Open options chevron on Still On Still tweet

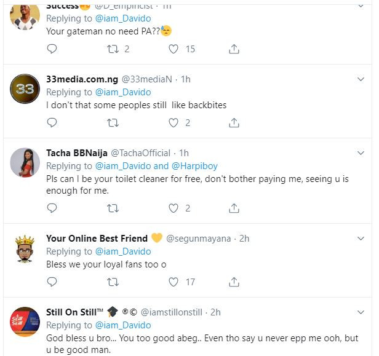click(361, 312)
